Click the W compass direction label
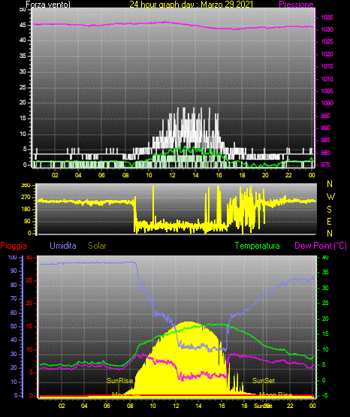This screenshot has width=350, height=417. click(330, 197)
